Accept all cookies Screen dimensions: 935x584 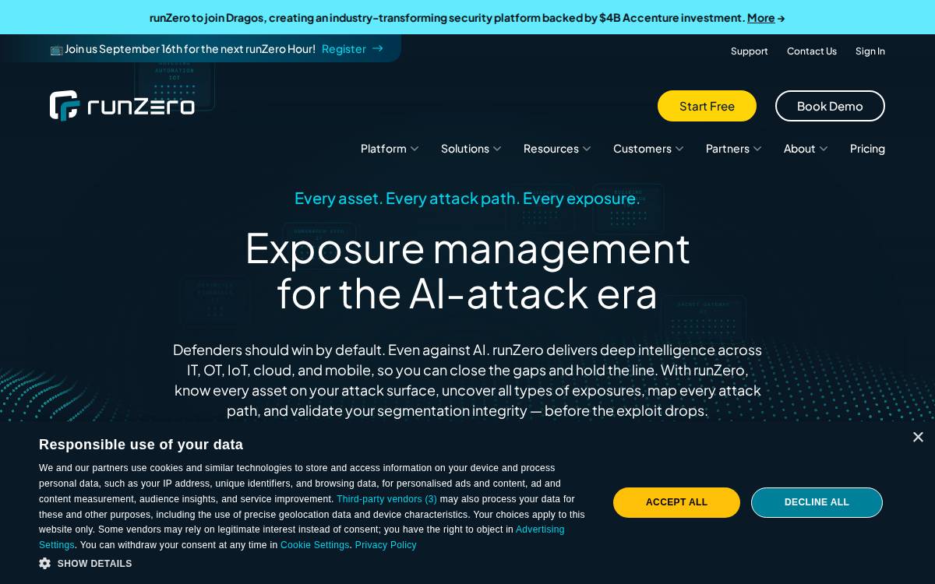[x=676, y=502]
